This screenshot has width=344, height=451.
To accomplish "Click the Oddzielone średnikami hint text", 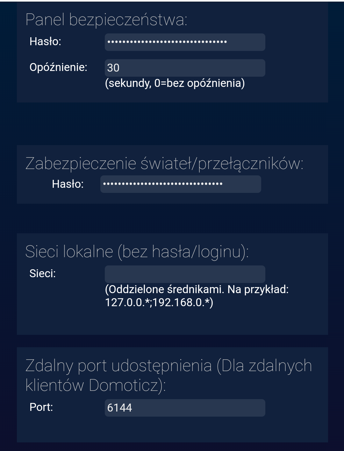I will [x=197, y=289].
